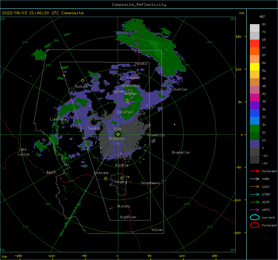Select the magenta swatch in dBZ scale
This screenshot has width=278, height=260.
point(255,97)
